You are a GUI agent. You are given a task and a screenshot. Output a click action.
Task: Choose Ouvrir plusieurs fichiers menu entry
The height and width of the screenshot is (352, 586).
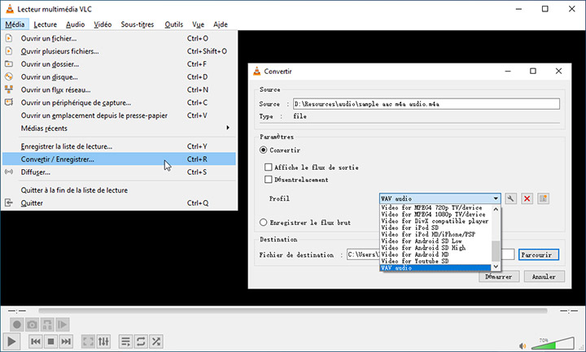coord(119,51)
